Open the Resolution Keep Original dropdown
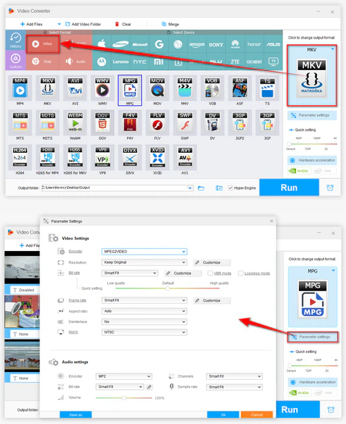The width and height of the screenshot is (346, 424). pos(144,262)
